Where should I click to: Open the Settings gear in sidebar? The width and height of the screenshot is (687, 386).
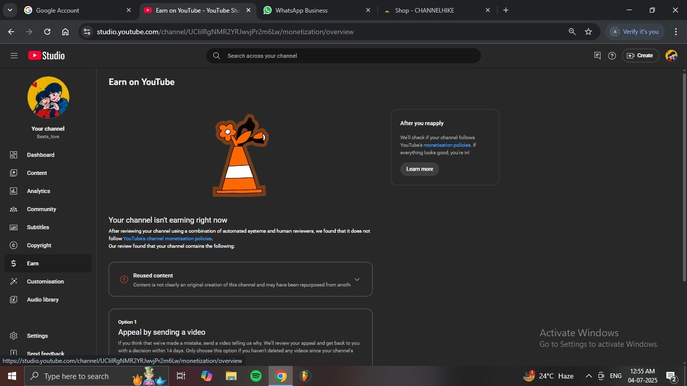pyautogui.click(x=14, y=336)
